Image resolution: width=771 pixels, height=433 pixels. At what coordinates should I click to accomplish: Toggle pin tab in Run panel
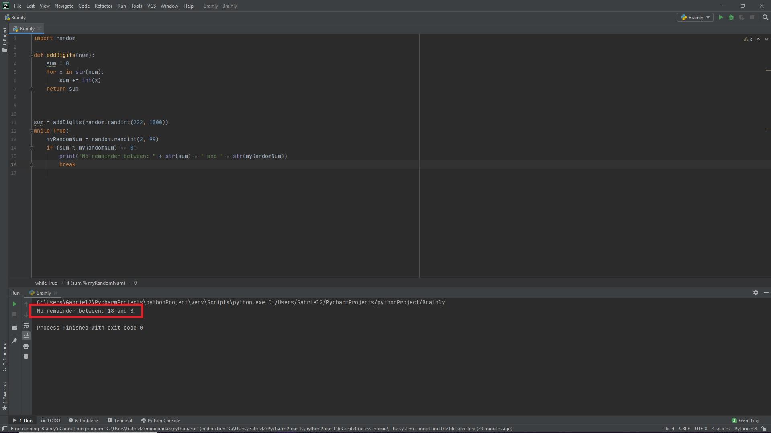click(x=14, y=340)
